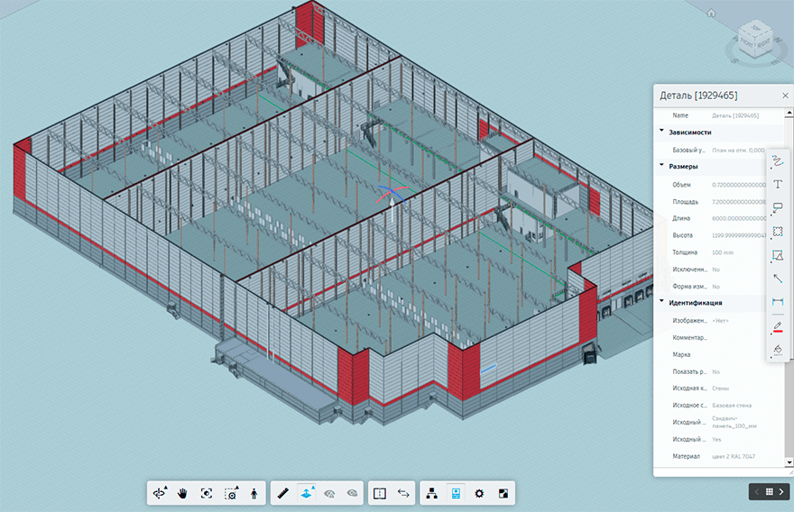Start First Person walk mode
Image resolution: width=794 pixels, height=512 pixels.
254,493
